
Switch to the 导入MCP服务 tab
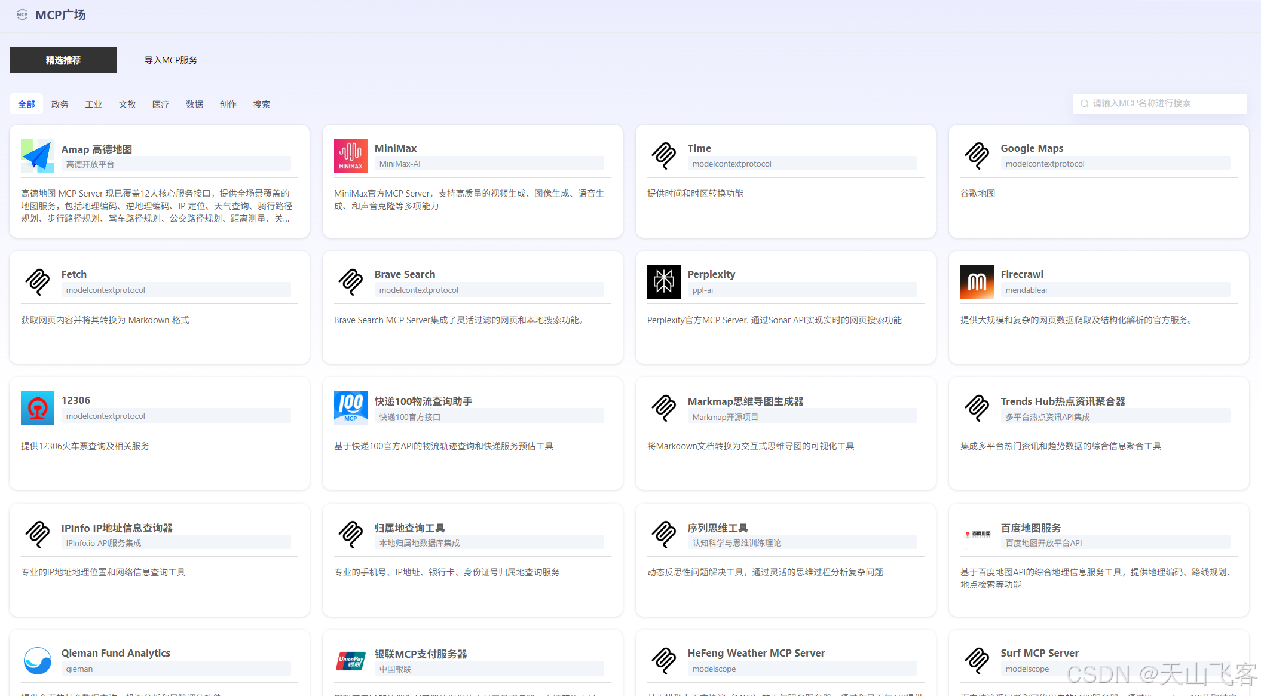tap(171, 60)
